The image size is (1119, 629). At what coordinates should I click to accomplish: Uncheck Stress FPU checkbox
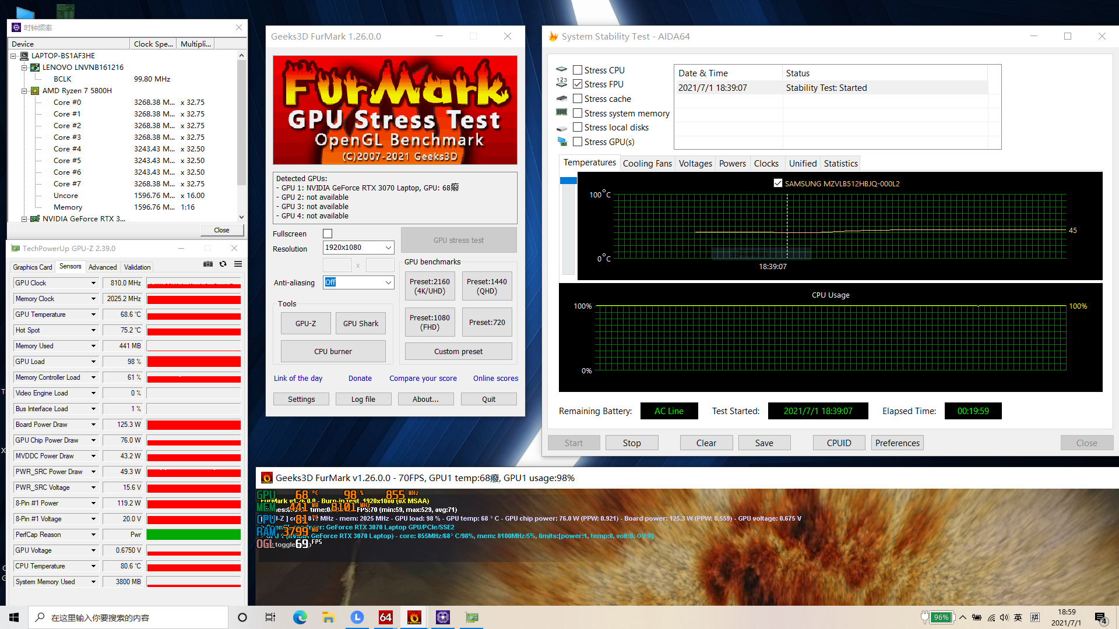(x=578, y=84)
